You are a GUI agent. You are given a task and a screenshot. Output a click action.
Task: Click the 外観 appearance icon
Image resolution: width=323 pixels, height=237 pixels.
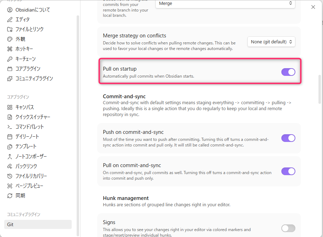(10, 39)
